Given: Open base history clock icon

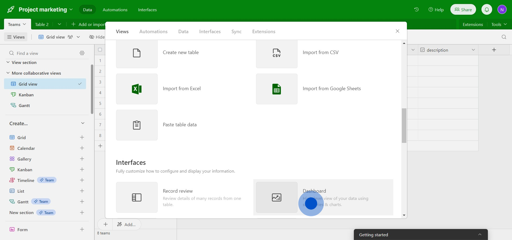Looking at the screenshot, I should tap(416, 10).
